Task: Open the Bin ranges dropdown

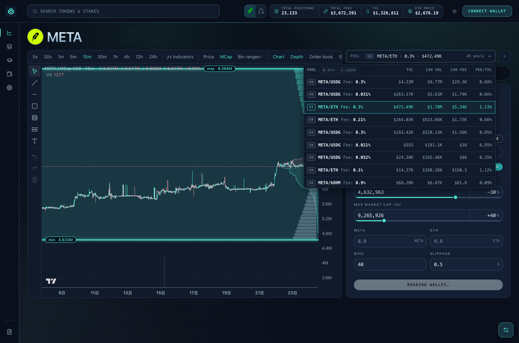Action: tap(250, 57)
